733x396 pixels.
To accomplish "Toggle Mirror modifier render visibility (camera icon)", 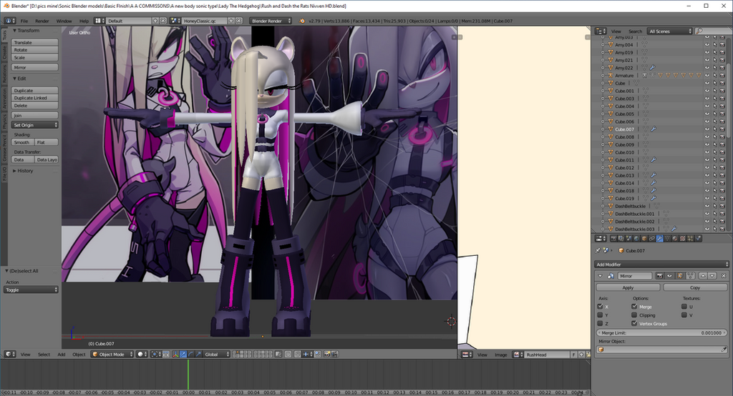I will click(x=659, y=275).
